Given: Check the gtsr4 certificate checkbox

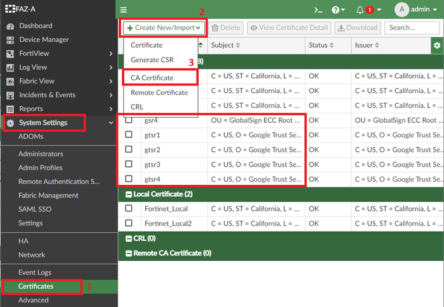Looking at the screenshot, I should pos(129,179).
